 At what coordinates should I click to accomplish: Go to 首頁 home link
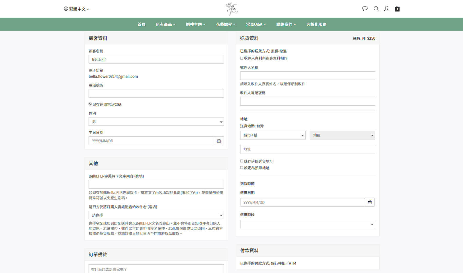pos(141,24)
